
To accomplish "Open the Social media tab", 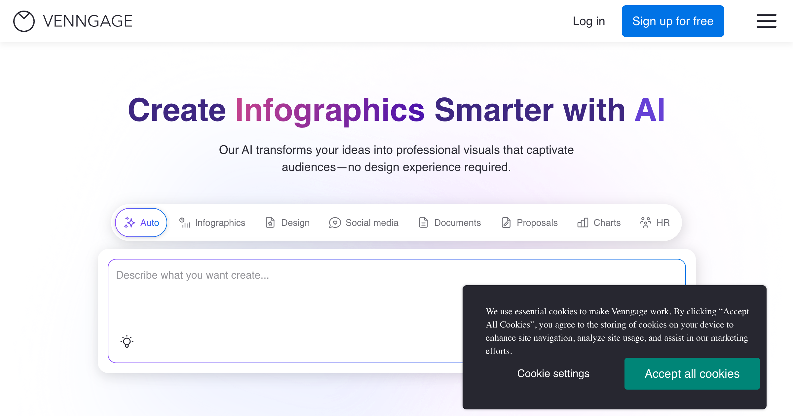I will tap(364, 223).
